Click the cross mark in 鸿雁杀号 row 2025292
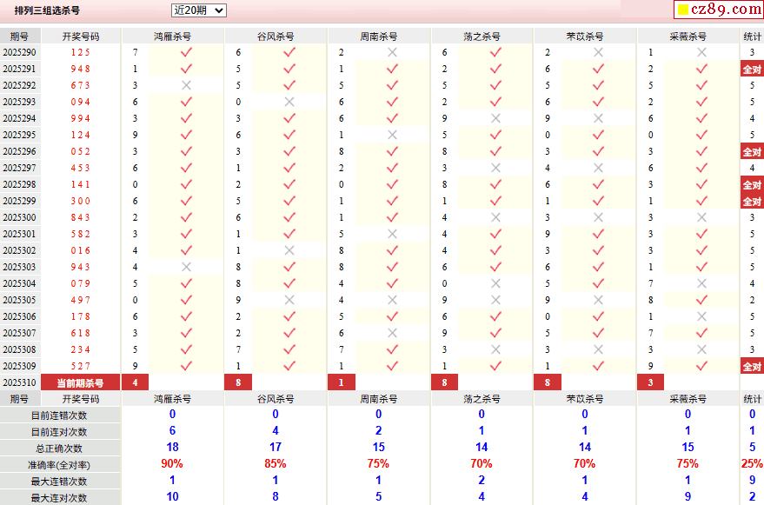This screenshot has width=764, height=505. (186, 85)
